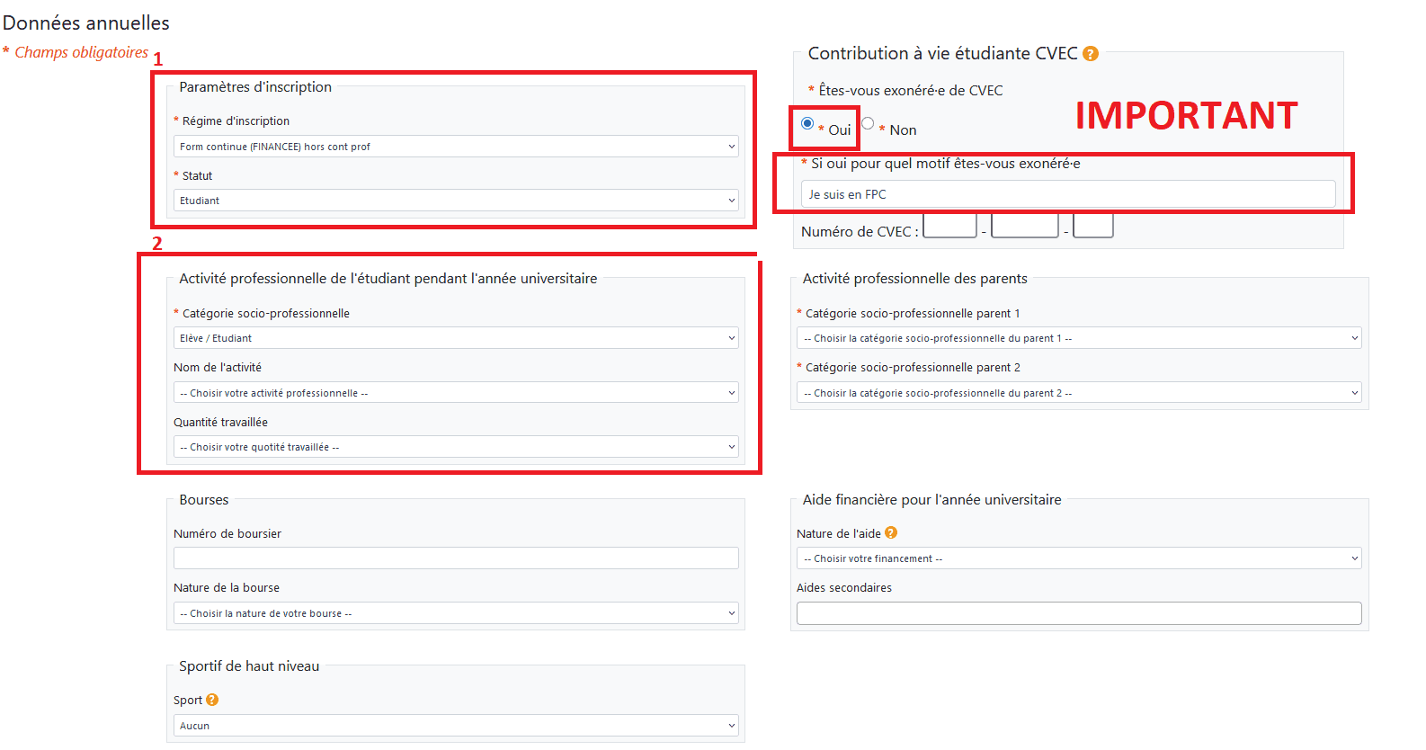This screenshot has width=1426, height=750.
Task: Open the Sport dropdown showing Aucun
Action: click(456, 726)
